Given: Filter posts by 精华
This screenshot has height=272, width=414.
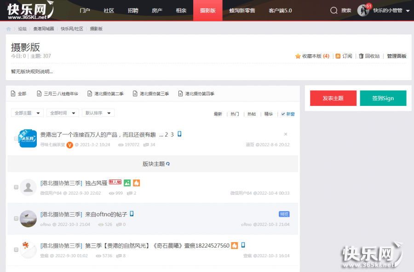Looking at the screenshot, I should coord(269,114).
